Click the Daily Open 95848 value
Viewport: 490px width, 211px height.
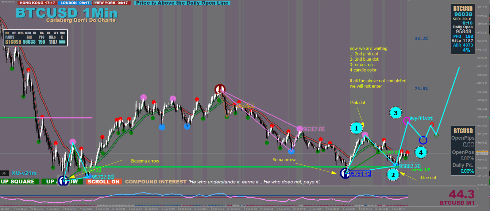pos(463,32)
